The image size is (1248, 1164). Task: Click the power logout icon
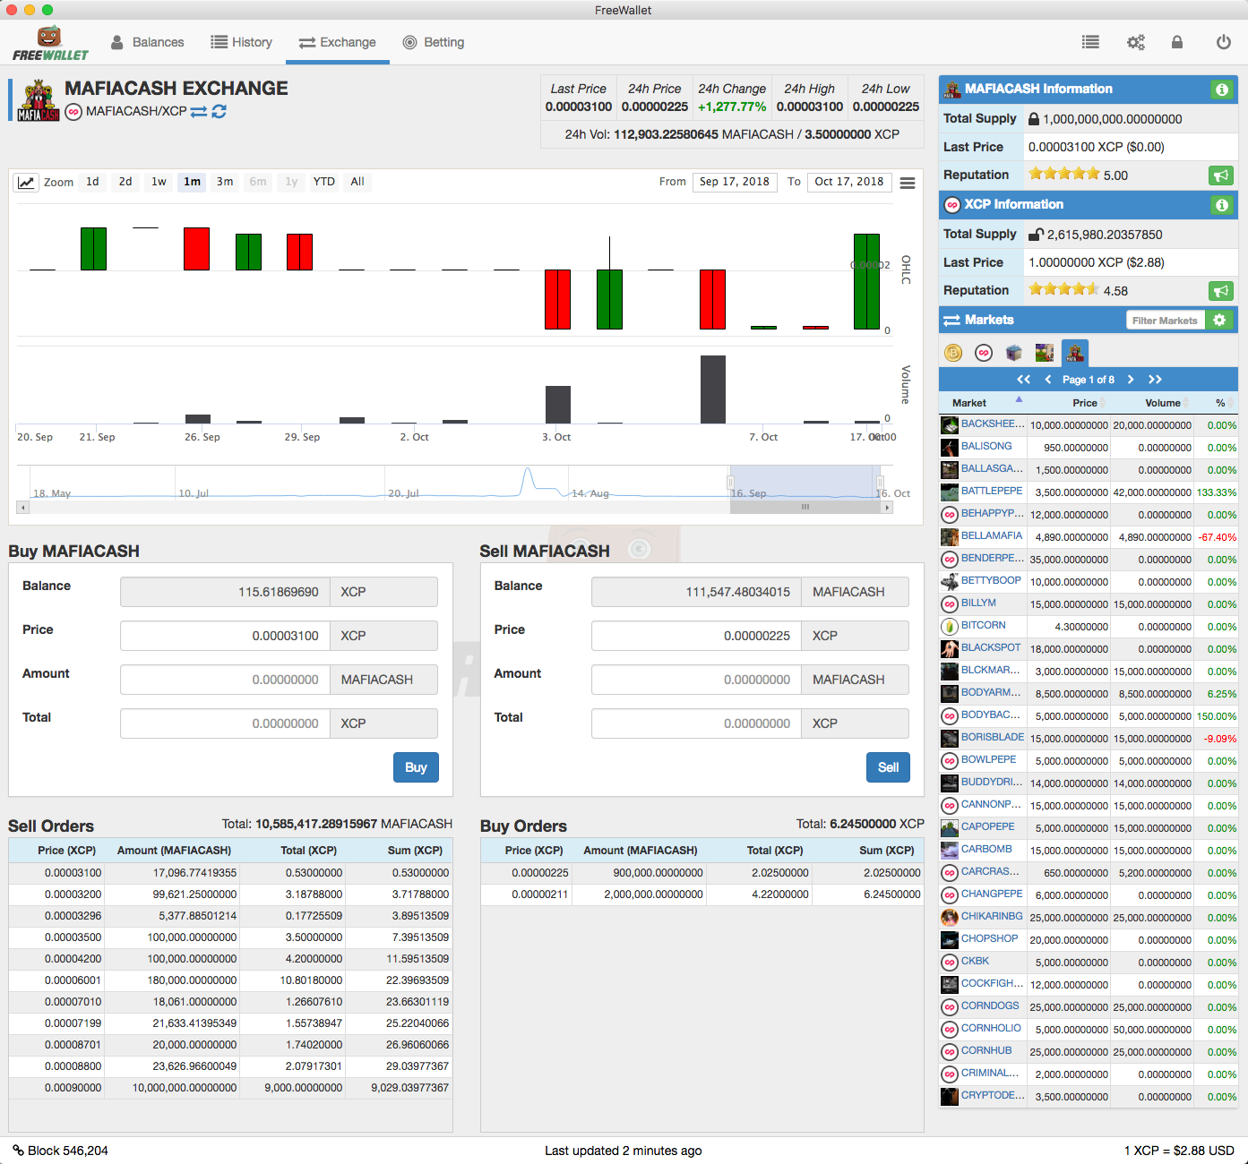1223,42
